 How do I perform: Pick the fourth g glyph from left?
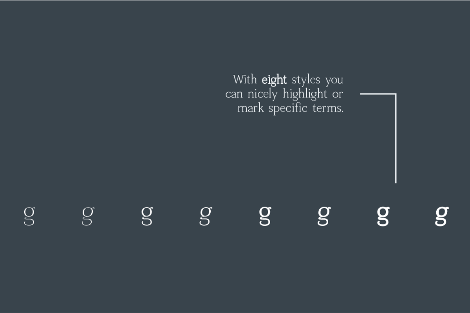[x=206, y=215]
